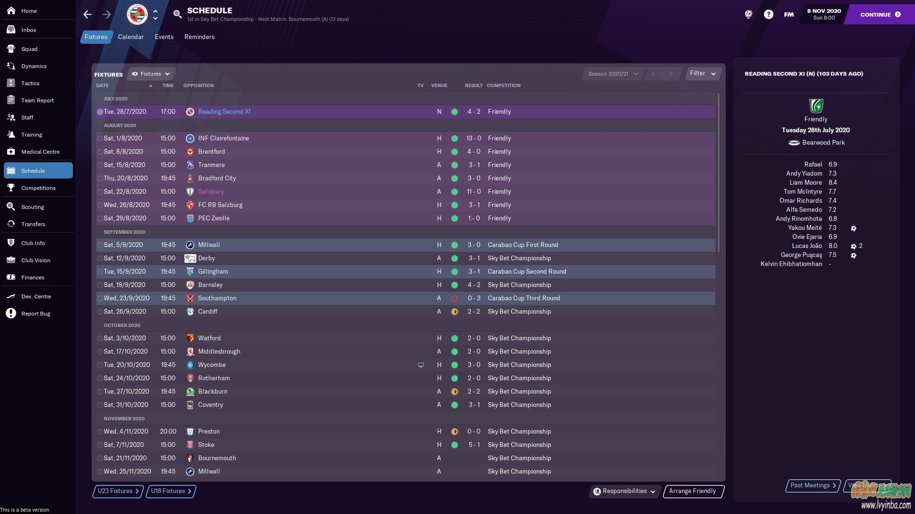The image size is (915, 514).
Task: Open Lucas João in match panel
Action: pos(807,246)
